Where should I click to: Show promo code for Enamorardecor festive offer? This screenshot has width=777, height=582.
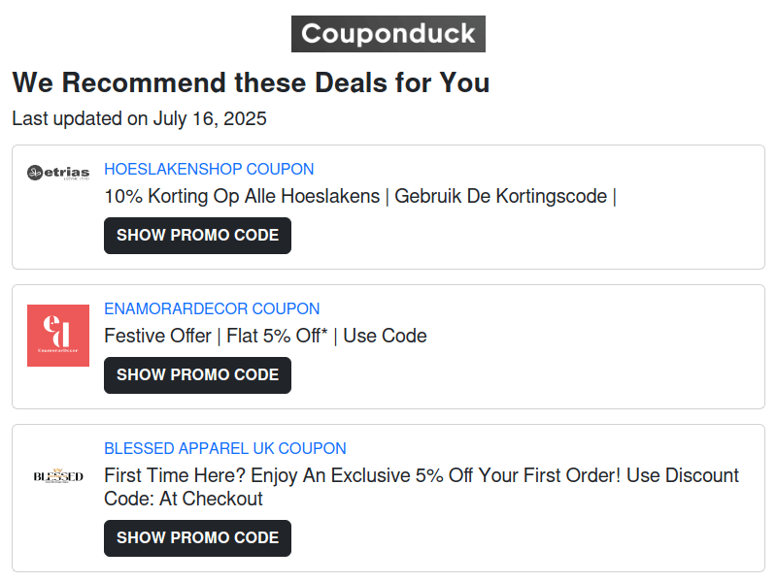point(197,374)
